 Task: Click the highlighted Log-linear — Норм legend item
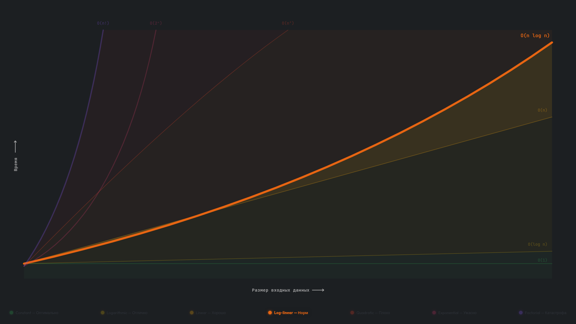pyautogui.click(x=291, y=313)
